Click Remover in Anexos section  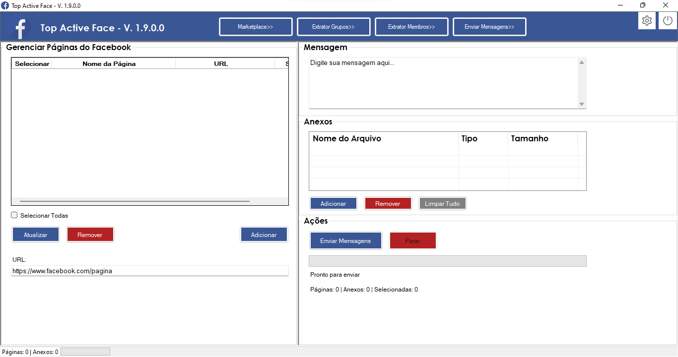coord(388,204)
